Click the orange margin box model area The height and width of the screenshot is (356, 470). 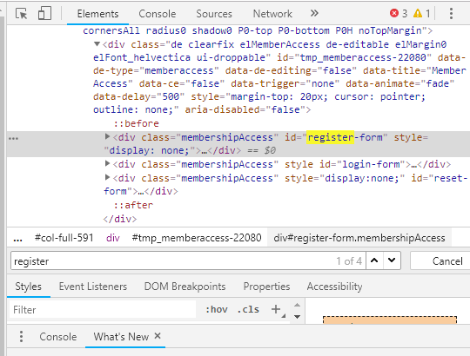click(390, 320)
